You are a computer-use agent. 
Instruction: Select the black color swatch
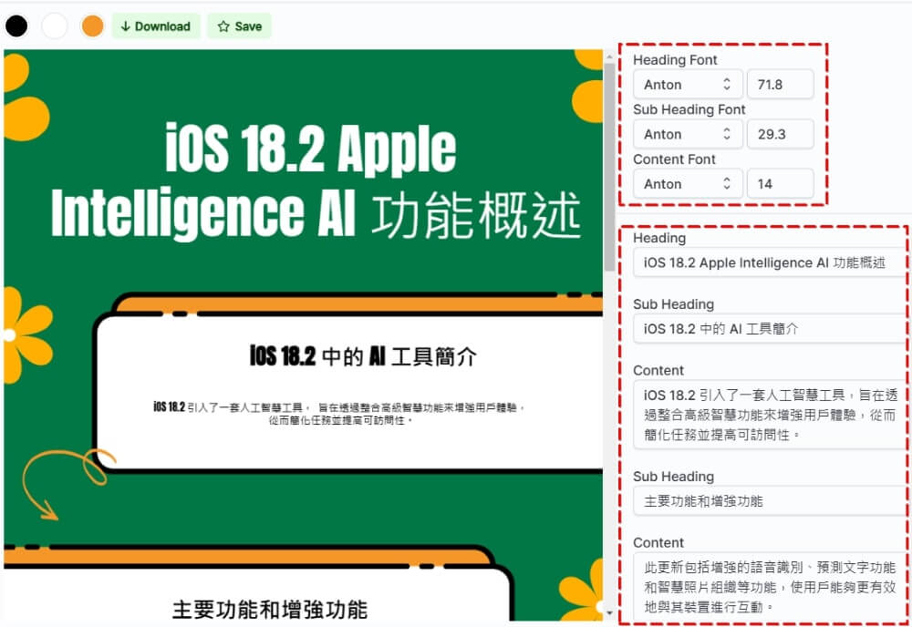[x=16, y=26]
